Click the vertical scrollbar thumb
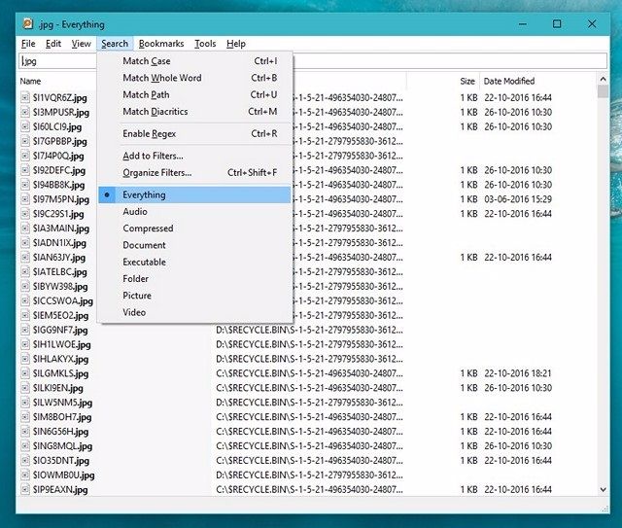Image resolution: width=622 pixels, height=528 pixels. coord(603,91)
